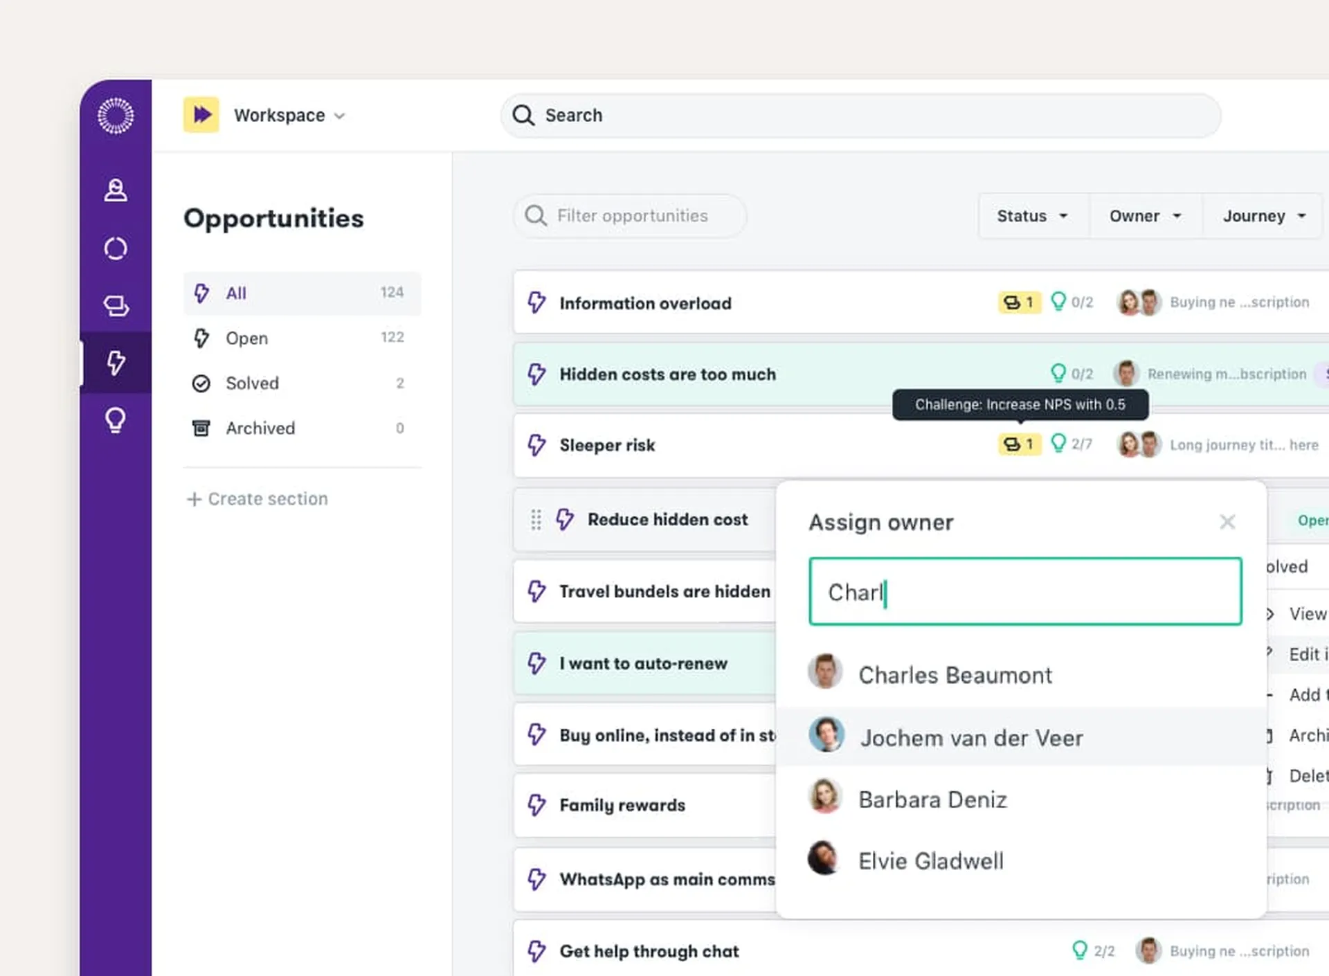1329x976 pixels.
Task: Click challenge badge on Sleeper risk row
Action: pos(1019,444)
